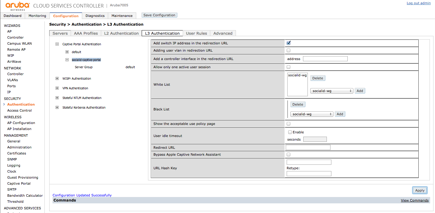Click the Apply button
435x213 pixels.
click(x=420, y=190)
